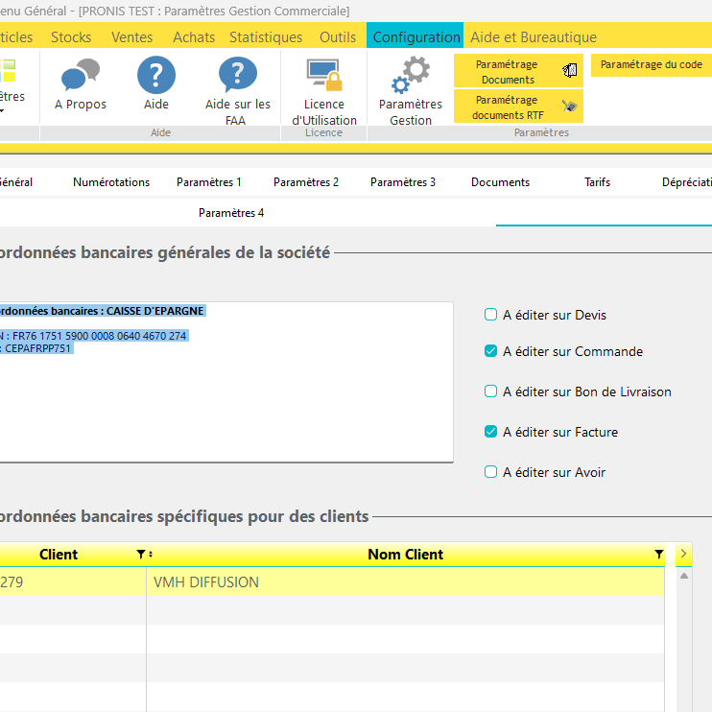Click the Aide question mark icon
The image size is (712, 712).
coord(156,75)
